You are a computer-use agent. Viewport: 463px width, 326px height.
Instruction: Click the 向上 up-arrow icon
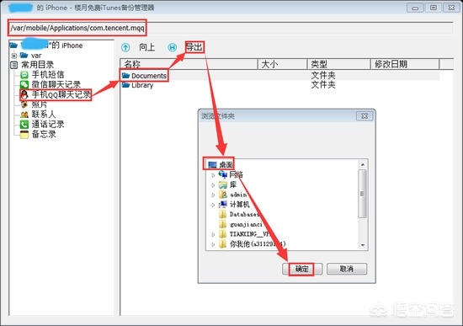click(x=125, y=47)
